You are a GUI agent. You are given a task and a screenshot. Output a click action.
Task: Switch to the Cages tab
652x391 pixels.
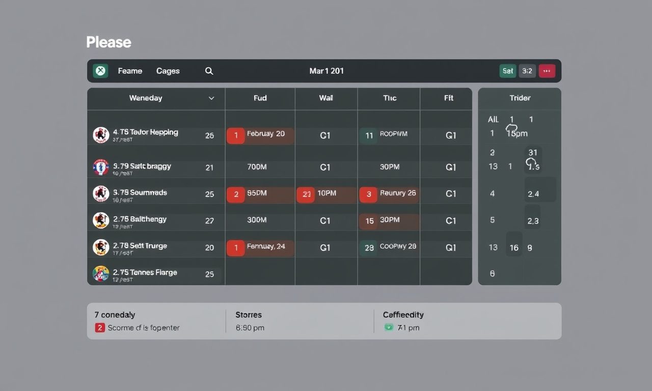(168, 71)
